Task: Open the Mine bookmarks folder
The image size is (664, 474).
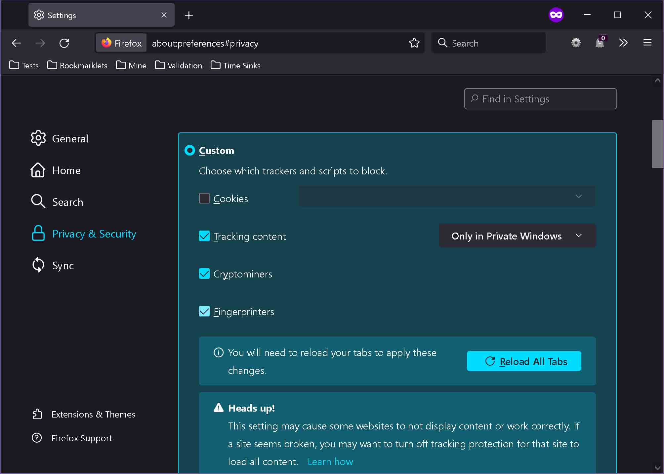Action: [131, 65]
